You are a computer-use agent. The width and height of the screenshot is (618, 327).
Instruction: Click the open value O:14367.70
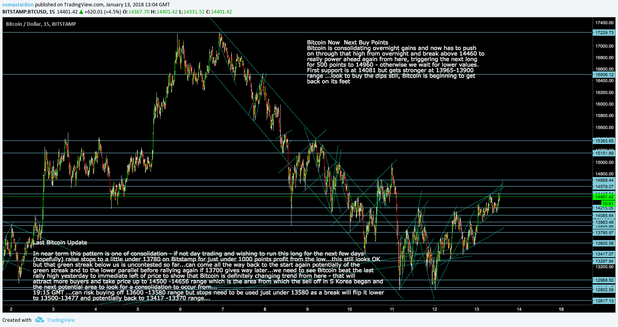(136, 12)
